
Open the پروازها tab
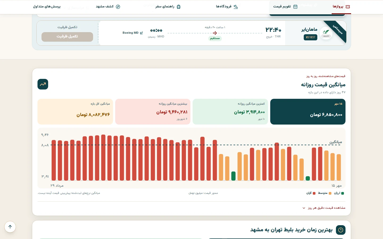[341, 7]
